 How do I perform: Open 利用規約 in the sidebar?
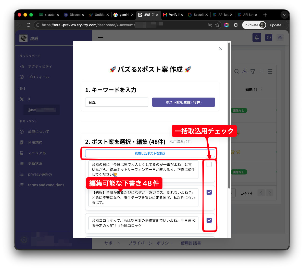[35, 142]
